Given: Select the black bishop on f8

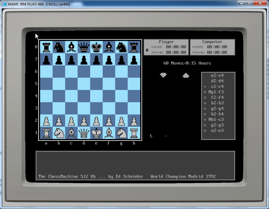Looking at the screenshot, I should (x=109, y=47).
